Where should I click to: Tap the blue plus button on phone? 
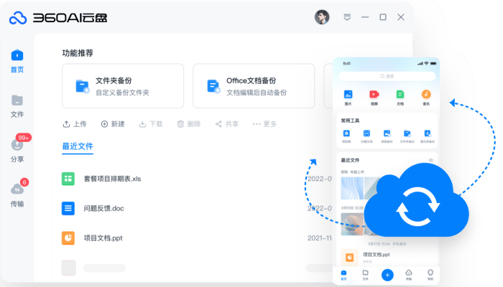[387, 274]
